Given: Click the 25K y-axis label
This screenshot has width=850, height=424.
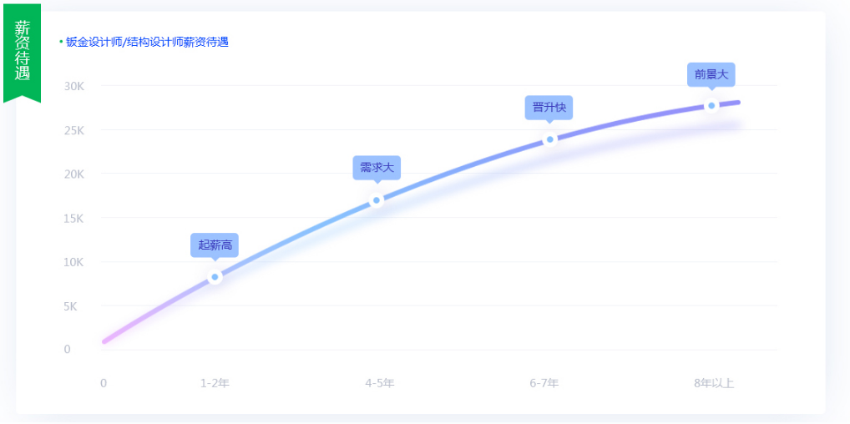Looking at the screenshot, I should pyautogui.click(x=73, y=130).
